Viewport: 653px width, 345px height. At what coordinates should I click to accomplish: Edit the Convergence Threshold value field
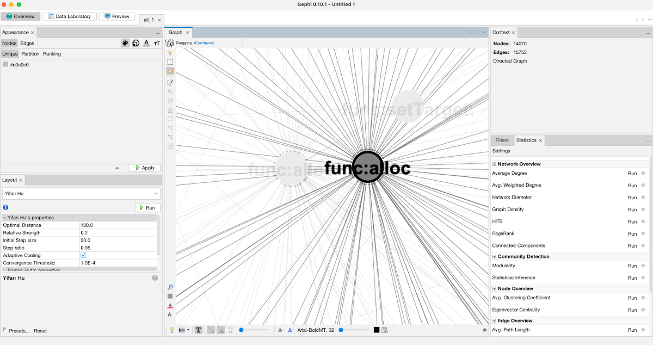[114, 263]
